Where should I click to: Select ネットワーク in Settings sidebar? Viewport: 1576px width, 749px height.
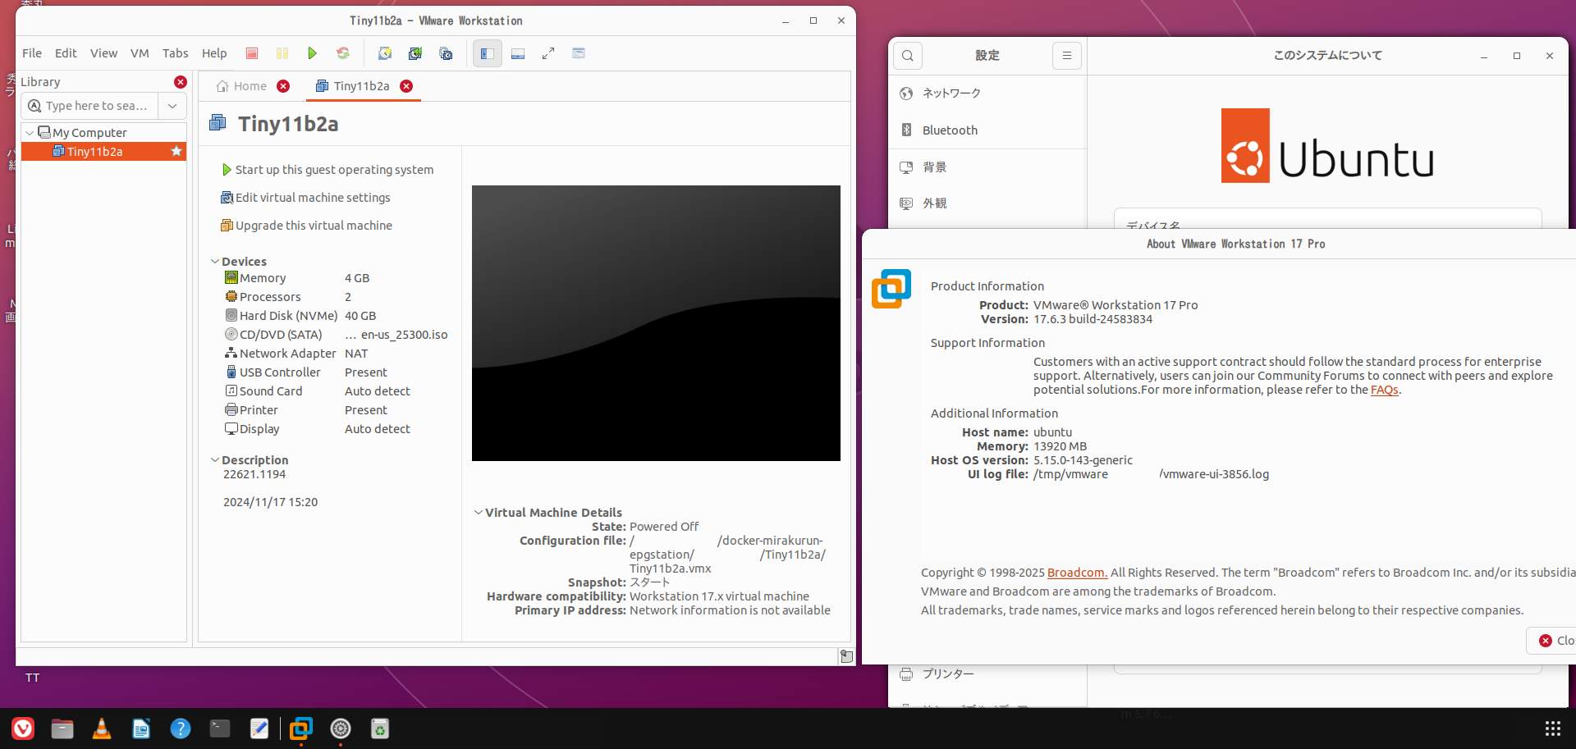tap(987, 94)
